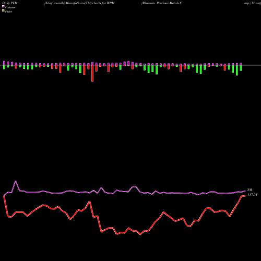The width and height of the screenshot is (261, 261).
Task: Click the Wheaton Precious Metals company name
Action: click(x=162, y=3)
